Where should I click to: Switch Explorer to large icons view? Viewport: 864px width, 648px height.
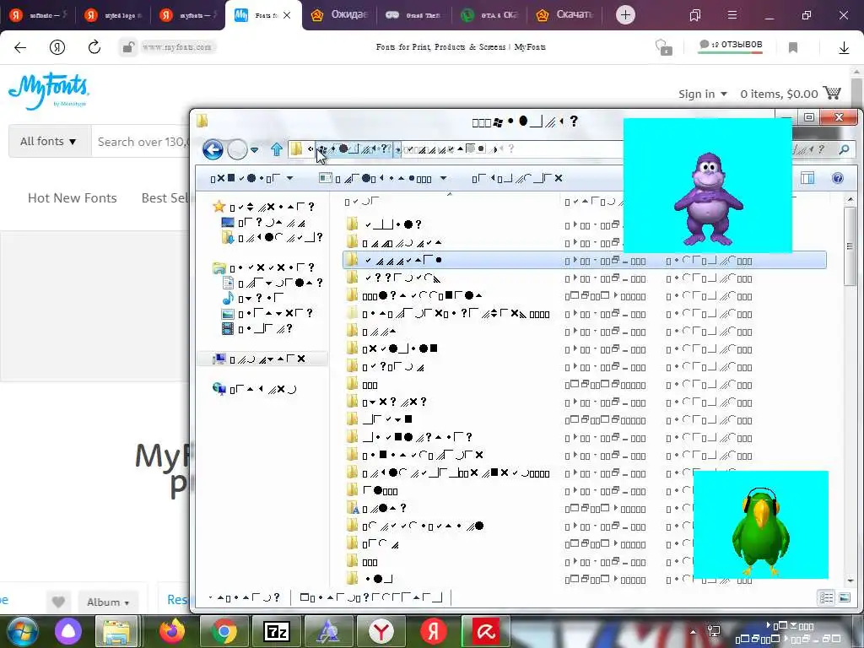pos(844,597)
